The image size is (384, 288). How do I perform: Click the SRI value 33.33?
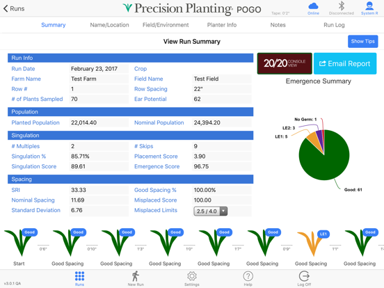pyautogui.click(x=99, y=190)
